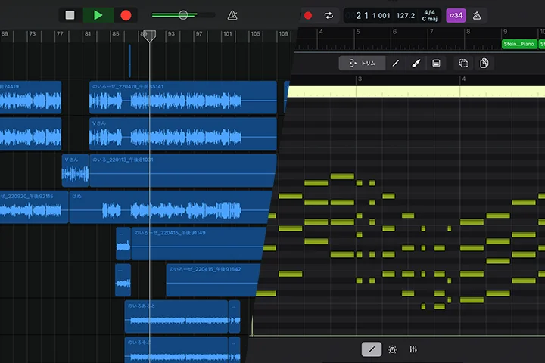Click the playhead marker on left ruler
Viewport: 545px width, 363px height.
coord(150,36)
